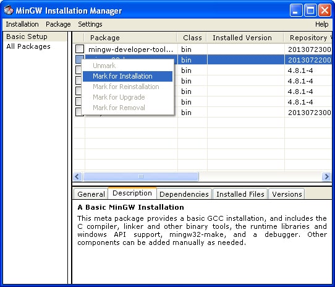335x287 pixels.
Task: Choose Mark for Installation from context menu
Action: (127, 76)
